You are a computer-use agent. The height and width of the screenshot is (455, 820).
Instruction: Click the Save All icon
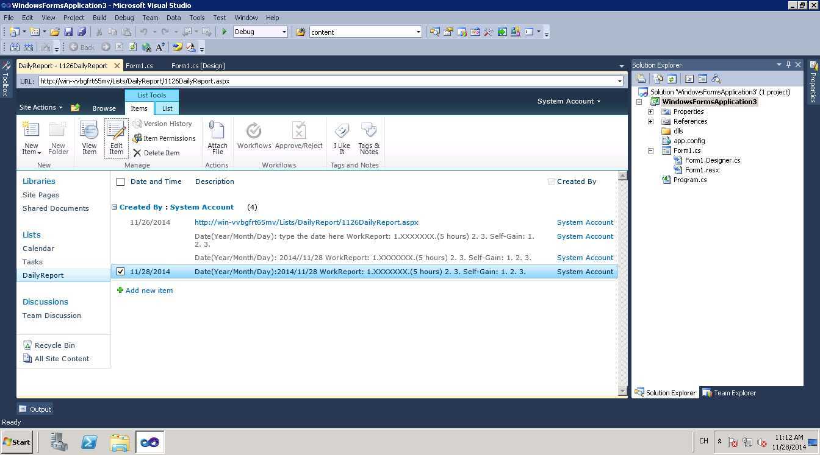click(82, 32)
